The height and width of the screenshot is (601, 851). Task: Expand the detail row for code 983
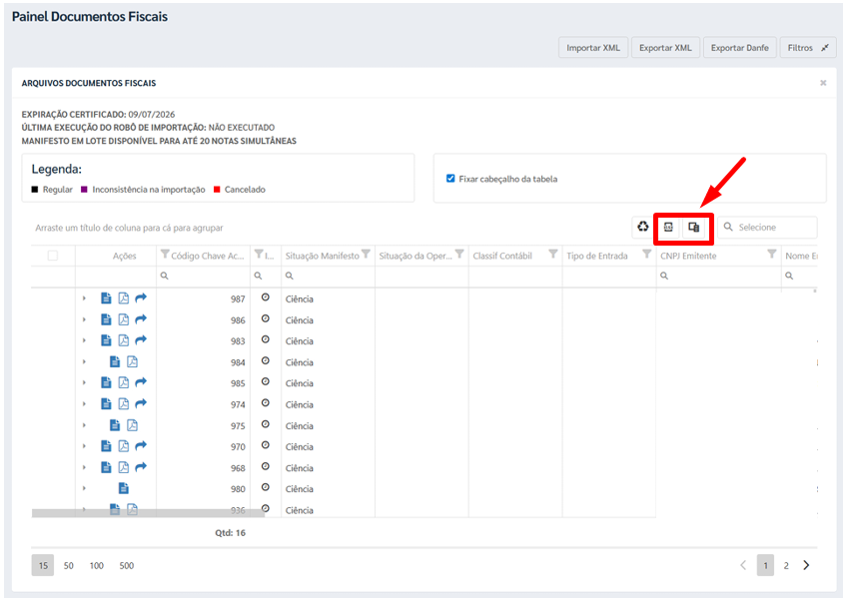pos(84,340)
